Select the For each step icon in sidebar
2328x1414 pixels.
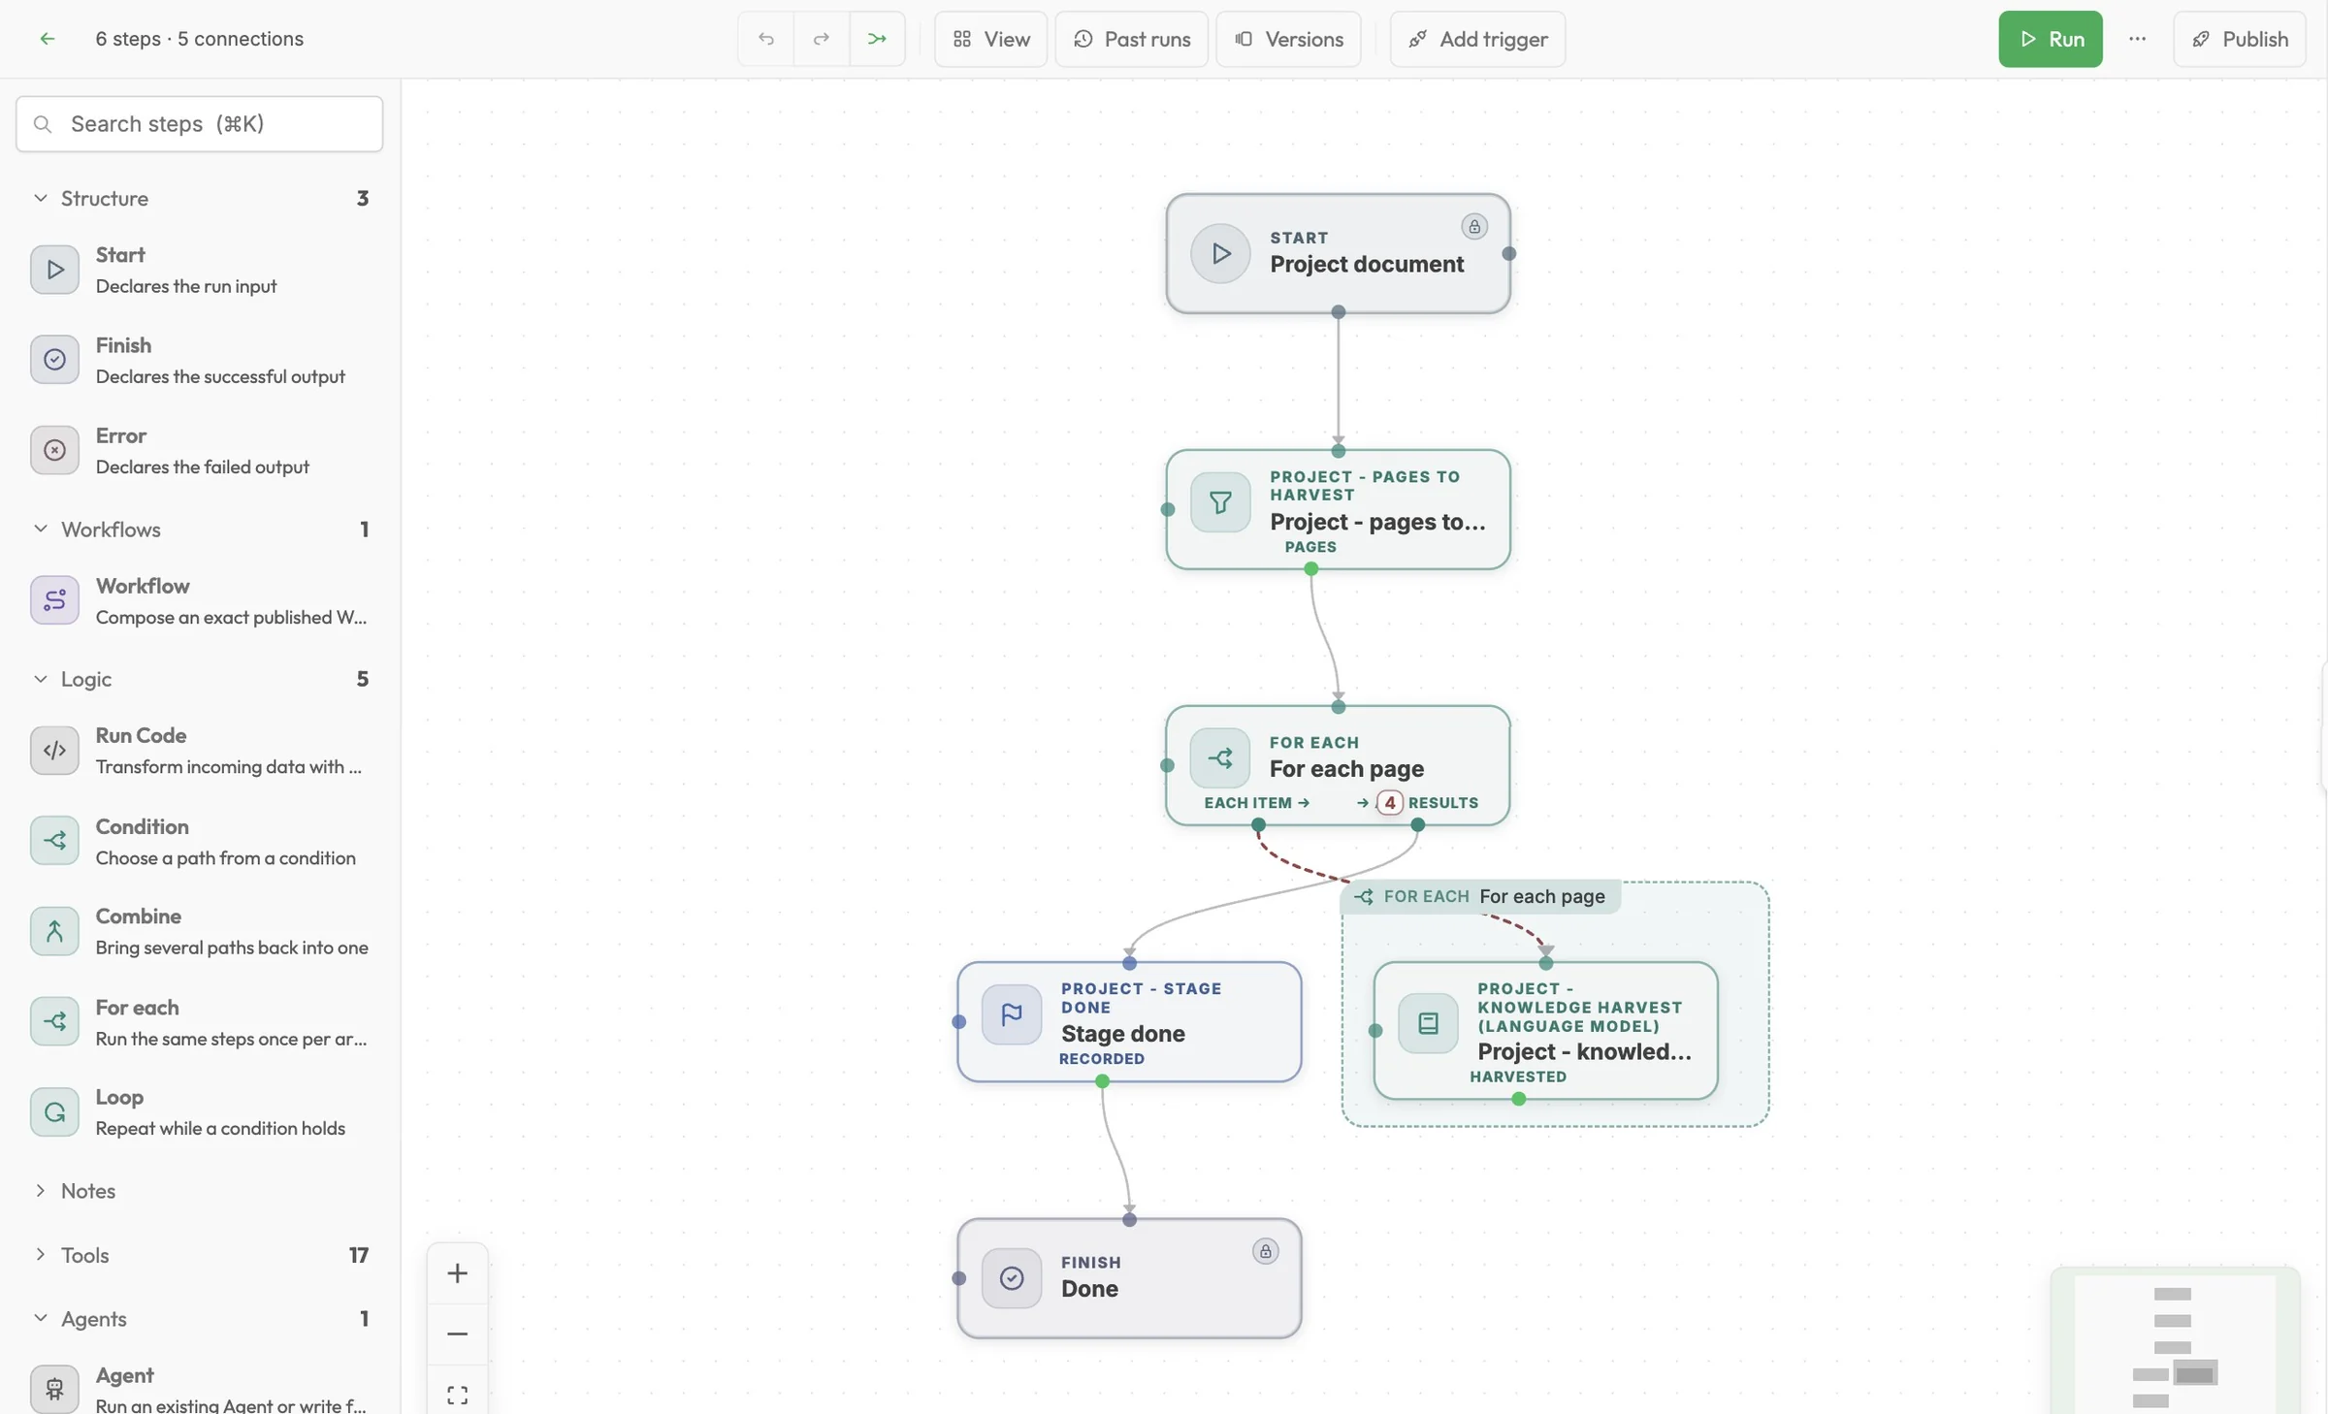point(54,1021)
